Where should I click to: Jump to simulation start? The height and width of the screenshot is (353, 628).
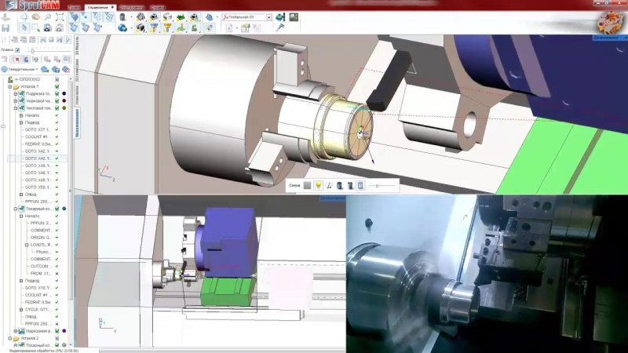pyautogui.click(x=43, y=40)
